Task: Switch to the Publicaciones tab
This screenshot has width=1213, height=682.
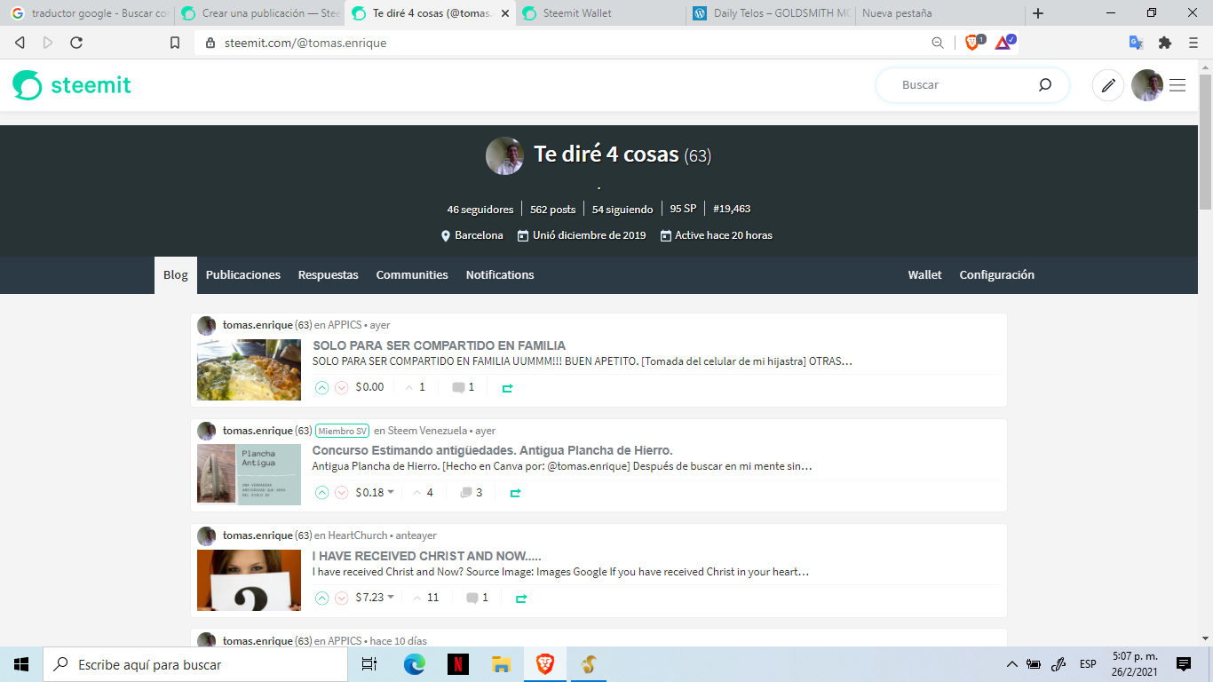Action: tap(243, 275)
